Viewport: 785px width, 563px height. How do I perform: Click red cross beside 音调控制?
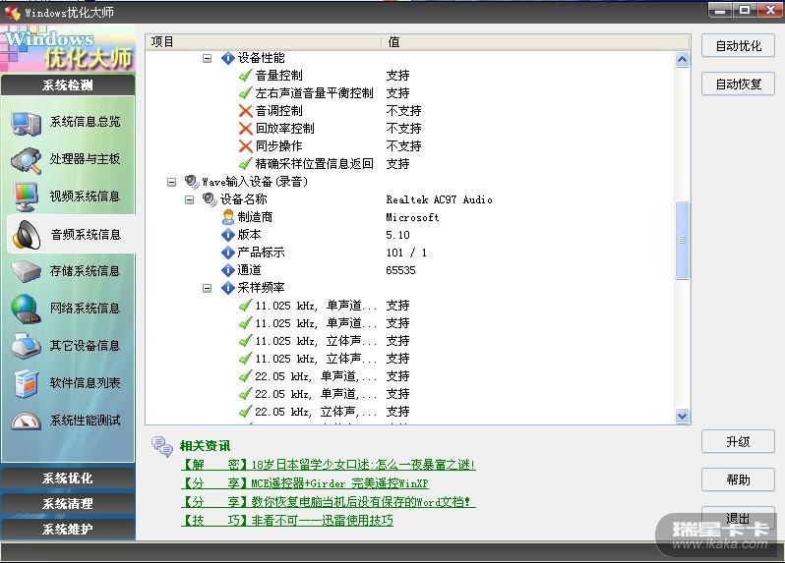pyautogui.click(x=245, y=111)
